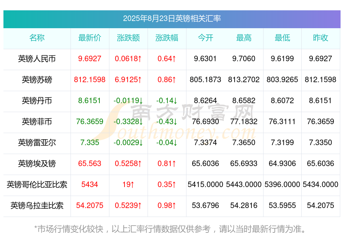
Task: Select the 涨跌额 column header
Action: click(x=128, y=38)
